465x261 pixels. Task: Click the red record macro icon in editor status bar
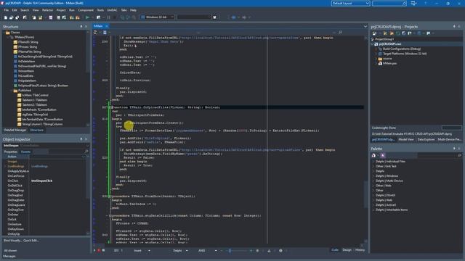(x=99, y=251)
